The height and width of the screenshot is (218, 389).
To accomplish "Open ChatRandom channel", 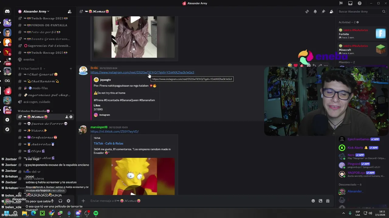I will (x=45, y=81).
